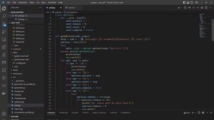Kill terminal with the trash icon
The height and width of the screenshot is (120, 214).
pos(203,113)
